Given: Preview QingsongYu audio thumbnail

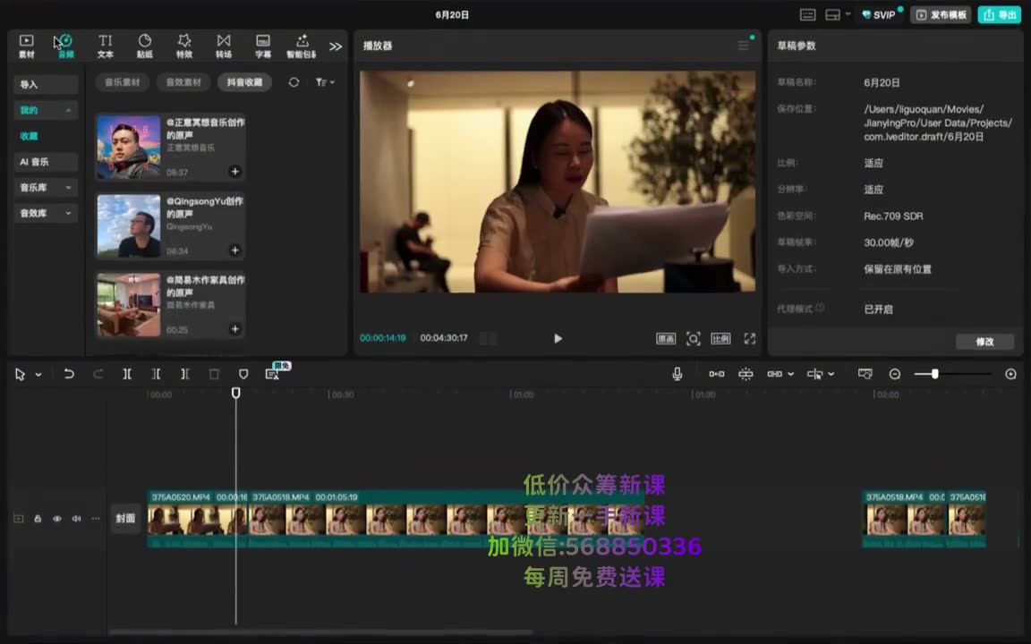Looking at the screenshot, I should click(129, 226).
